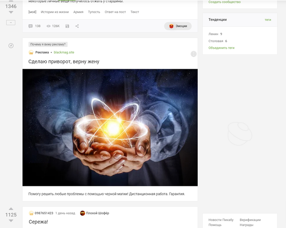The width and height of the screenshot is (286, 228).
Task: Upvote the post rated 1125
Action: pos(11,209)
